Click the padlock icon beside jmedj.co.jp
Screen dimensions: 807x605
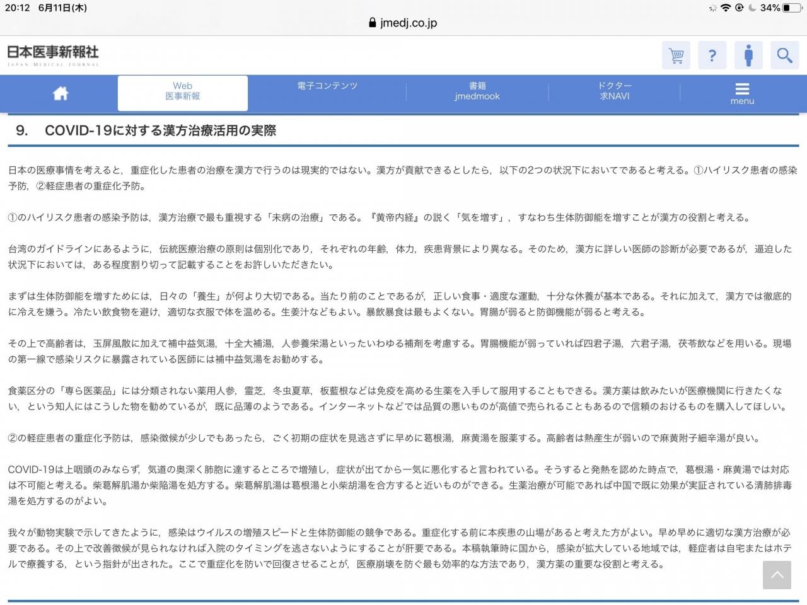(372, 23)
